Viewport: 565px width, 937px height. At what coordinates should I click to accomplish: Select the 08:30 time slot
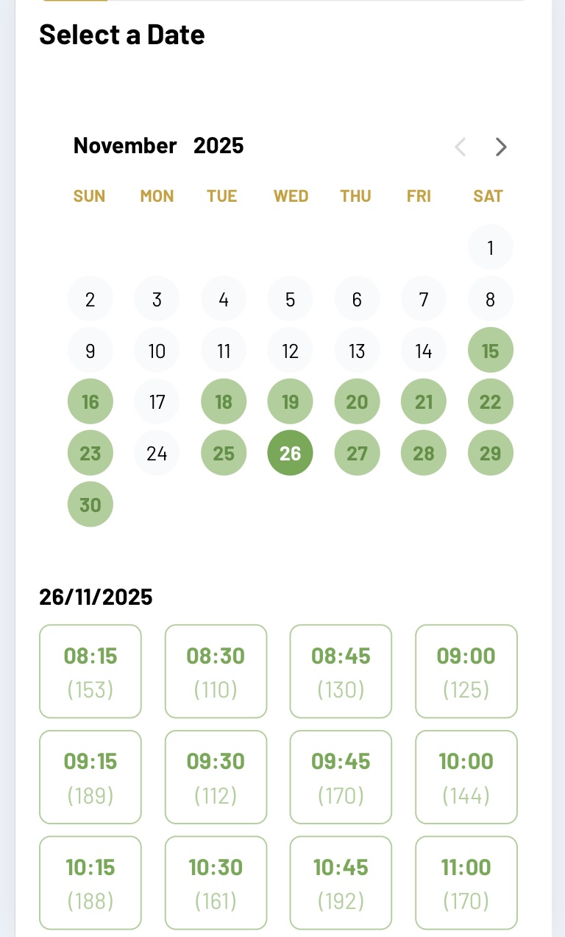click(x=216, y=671)
